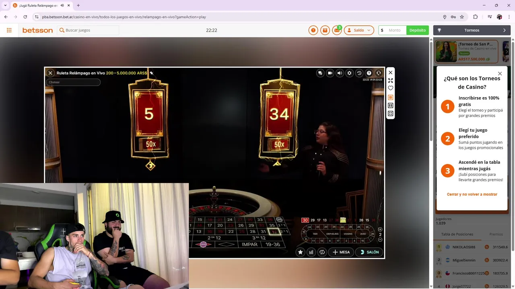Select NIKOLAOS188 leaderboard row

pos(472,247)
